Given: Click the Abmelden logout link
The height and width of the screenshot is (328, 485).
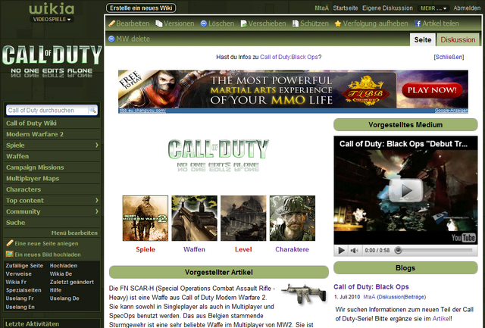Looking at the screenshot, I should [x=467, y=8].
